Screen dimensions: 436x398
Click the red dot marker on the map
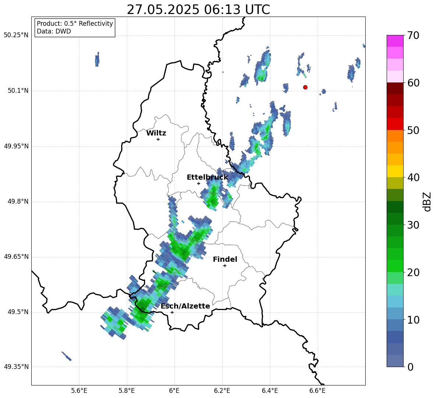coord(305,87)
